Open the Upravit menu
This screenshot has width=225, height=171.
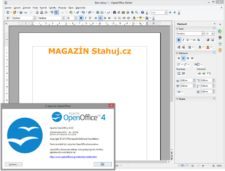pyautogui.click(x=17, y=8)
